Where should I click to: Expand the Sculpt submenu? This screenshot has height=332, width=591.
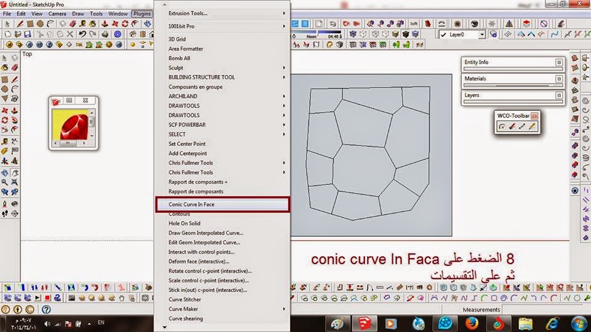click(x=222, y=68)
